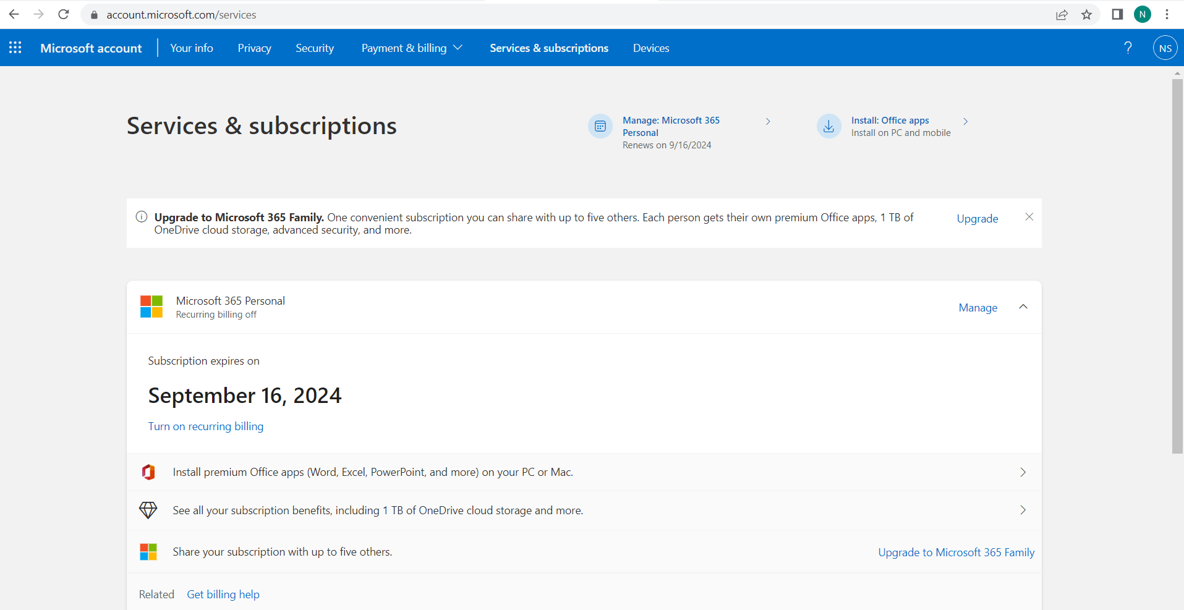Viewport: 1184px width, 610px height.
Task: Click the diamond benefits icon
Action: (x=148, y=510)
